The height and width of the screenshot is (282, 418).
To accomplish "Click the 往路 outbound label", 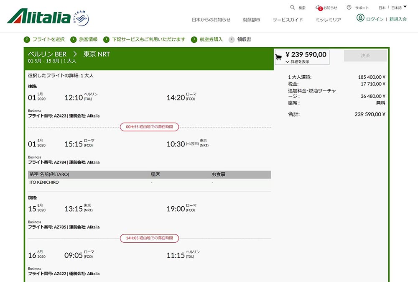I will pyautogui.click(x=33, y=86).
